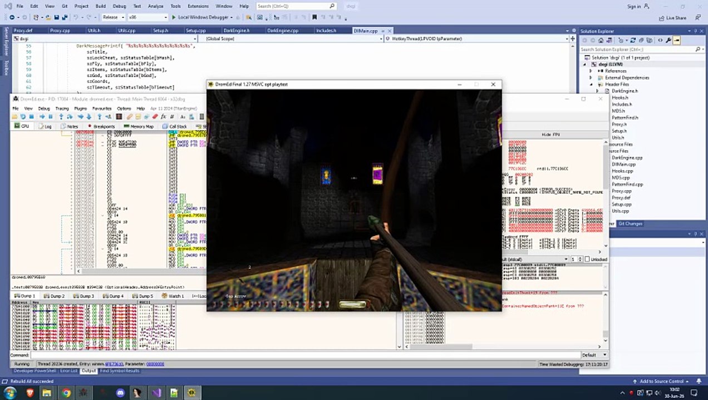Open Server Explorer side tab

pyautogui.click(x=6, y=42)
